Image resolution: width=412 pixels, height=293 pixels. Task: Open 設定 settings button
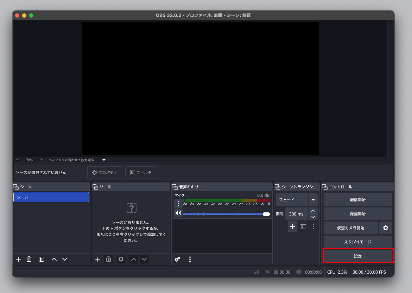coord(357,256)
